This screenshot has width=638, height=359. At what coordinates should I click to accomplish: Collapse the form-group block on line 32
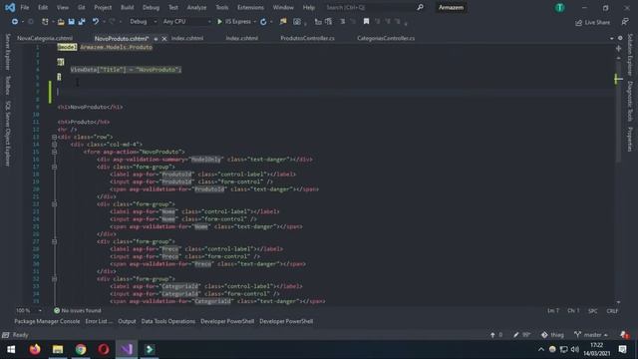click(54, 279)
